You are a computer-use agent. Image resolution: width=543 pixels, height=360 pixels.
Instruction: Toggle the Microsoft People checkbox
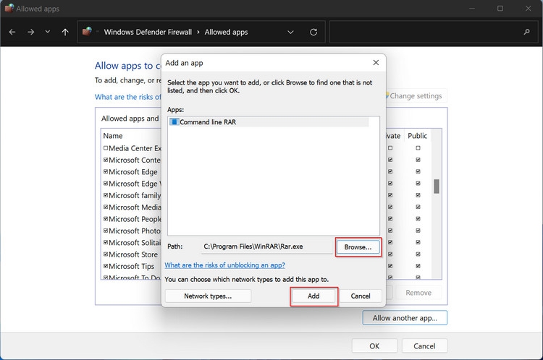(106, 218)
